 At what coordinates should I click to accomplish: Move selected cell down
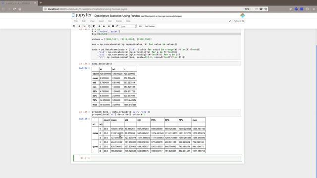click(x=104, y=26)
